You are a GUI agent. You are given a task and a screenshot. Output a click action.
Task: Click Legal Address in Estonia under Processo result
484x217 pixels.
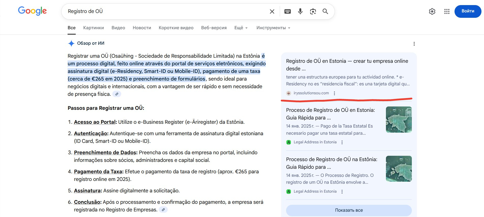tap(315, 192)
